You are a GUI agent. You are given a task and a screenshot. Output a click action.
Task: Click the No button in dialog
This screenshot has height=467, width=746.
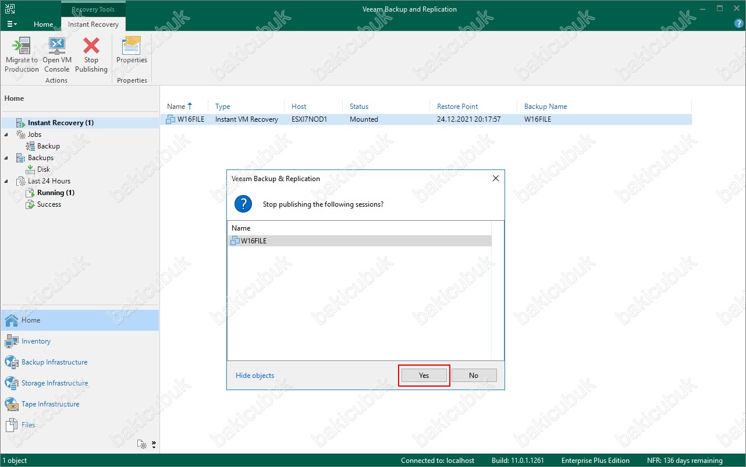coord(474,376)
